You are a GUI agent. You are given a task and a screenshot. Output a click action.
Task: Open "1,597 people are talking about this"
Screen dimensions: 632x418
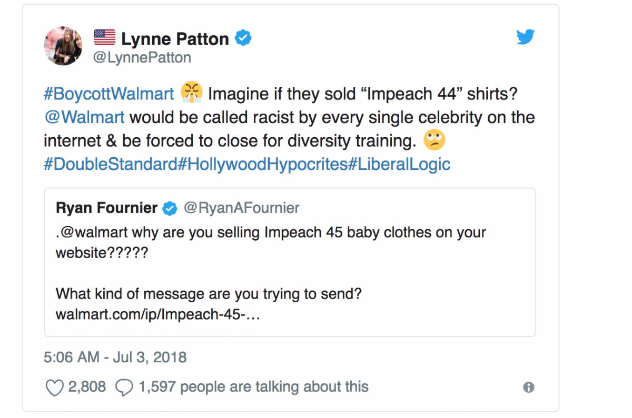click(253, 388)
